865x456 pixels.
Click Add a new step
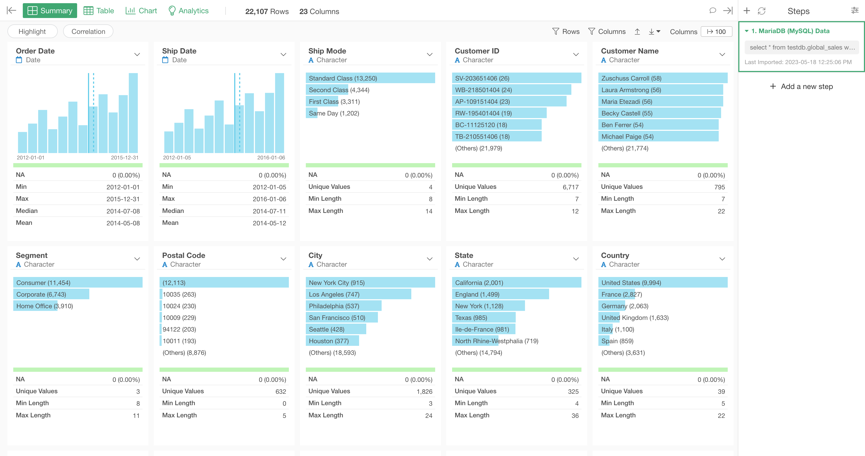801,86
